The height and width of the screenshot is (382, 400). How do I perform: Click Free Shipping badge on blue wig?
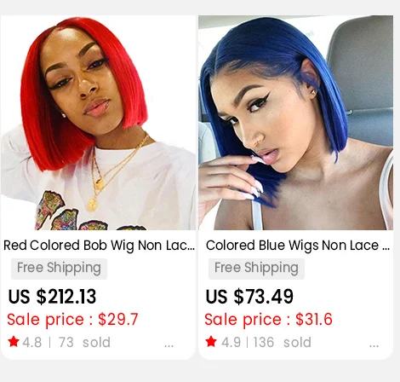click(x=256, y=269)
